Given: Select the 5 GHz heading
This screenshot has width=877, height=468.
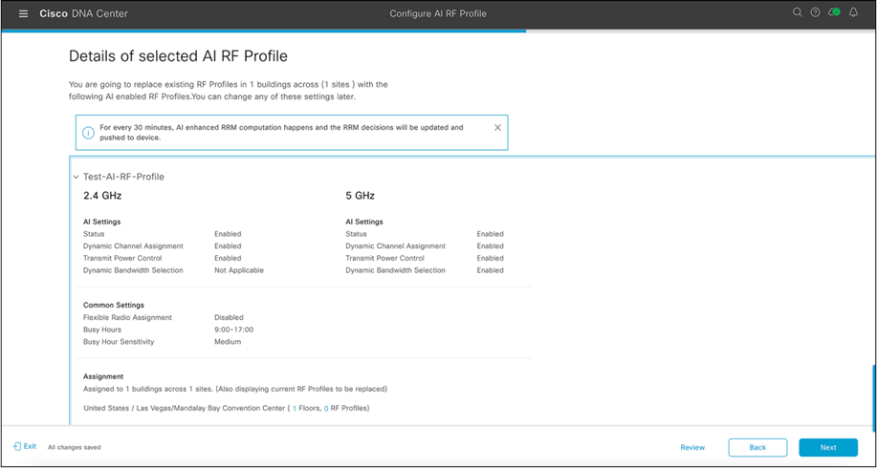Looking at the screenshot, I should pyautogui.click(x=361, y=196).
